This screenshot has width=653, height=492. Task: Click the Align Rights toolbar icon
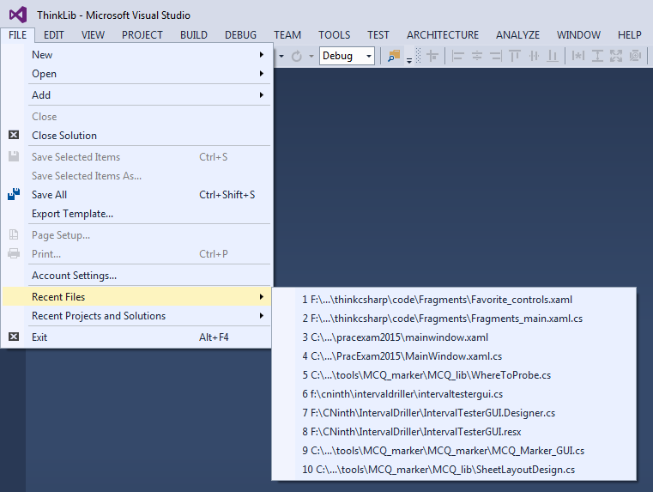[x=496, y=56]
